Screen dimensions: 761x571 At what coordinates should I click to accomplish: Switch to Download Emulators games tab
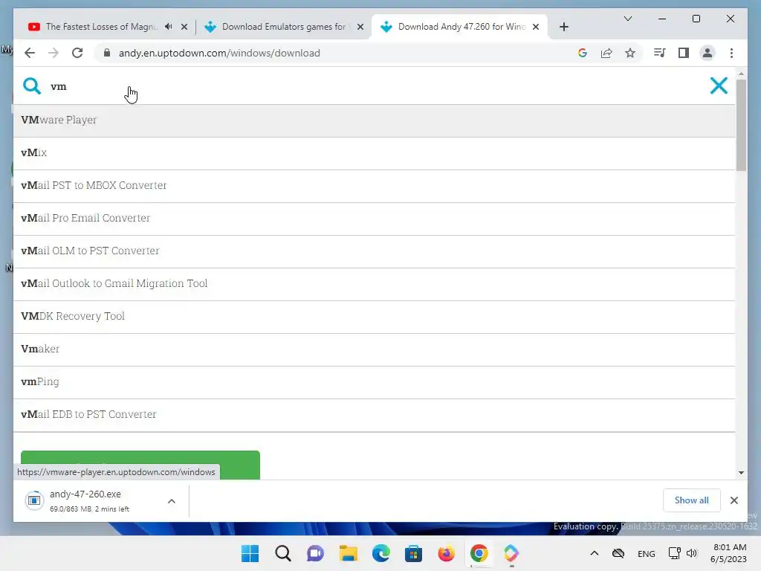point(284,27)
